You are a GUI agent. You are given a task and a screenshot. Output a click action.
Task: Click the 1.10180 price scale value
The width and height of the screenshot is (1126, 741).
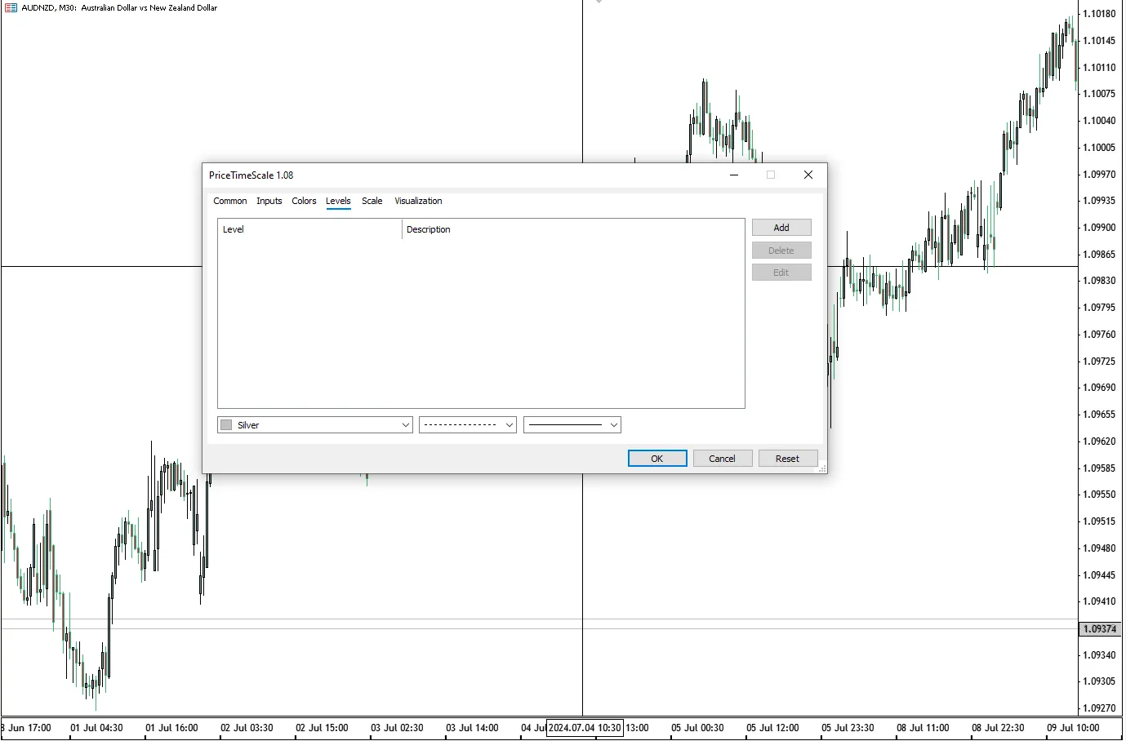coord(1099,14)
